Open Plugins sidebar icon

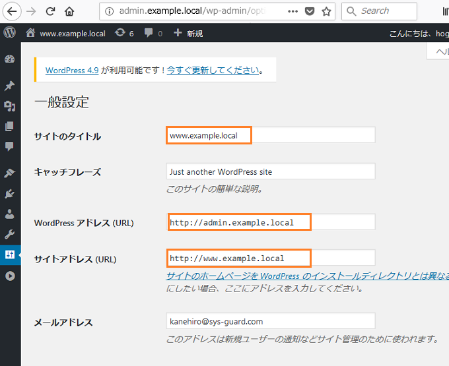pos(10,194)
